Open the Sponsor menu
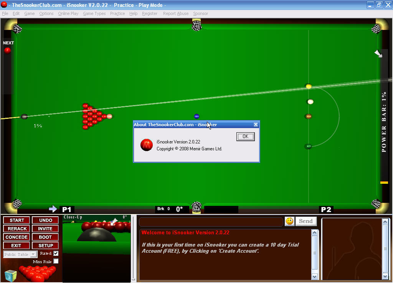 coord(200,13)
